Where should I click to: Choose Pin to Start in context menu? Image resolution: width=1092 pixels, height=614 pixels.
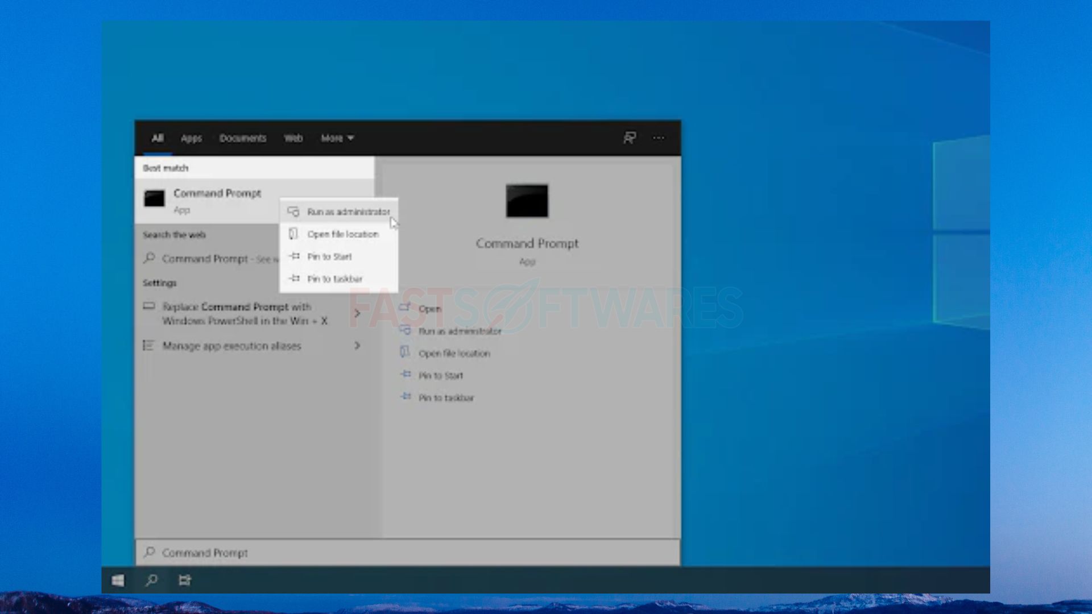(x=339, y=256)
